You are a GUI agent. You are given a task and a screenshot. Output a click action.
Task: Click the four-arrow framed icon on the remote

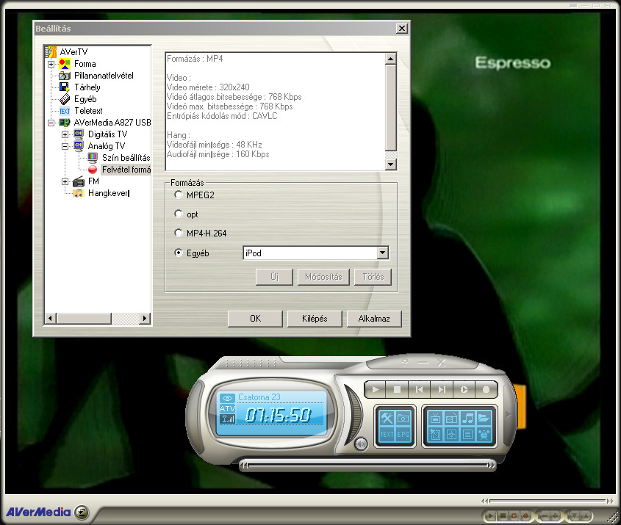click(451, 435)
